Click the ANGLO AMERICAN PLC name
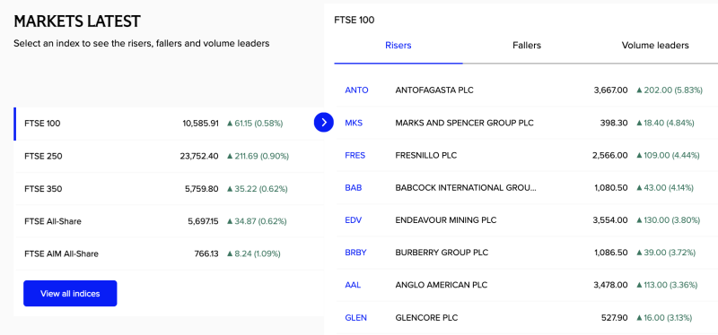Screen dimensions: 718x335 click(441, 285)
